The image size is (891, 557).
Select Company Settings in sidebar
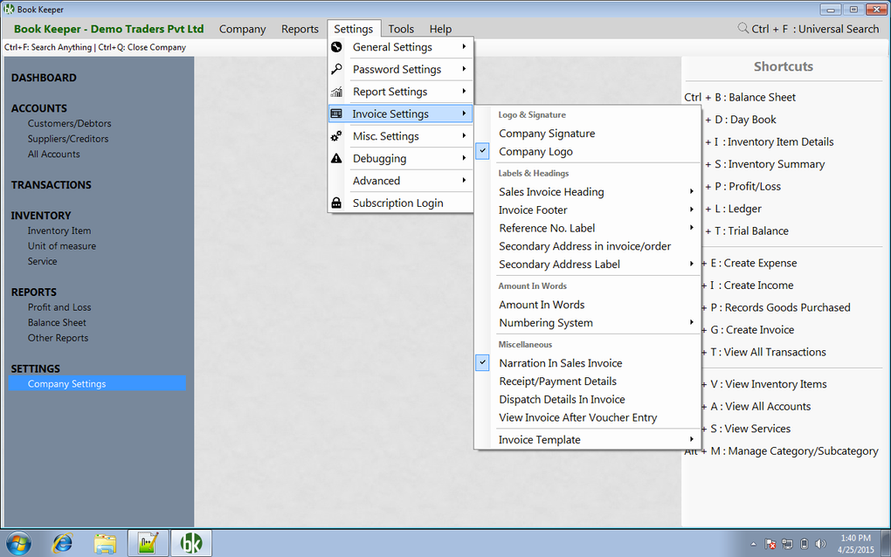coord(97,384)
